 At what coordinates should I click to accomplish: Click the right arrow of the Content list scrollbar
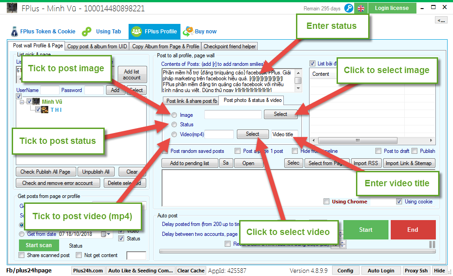pos(431,140)
